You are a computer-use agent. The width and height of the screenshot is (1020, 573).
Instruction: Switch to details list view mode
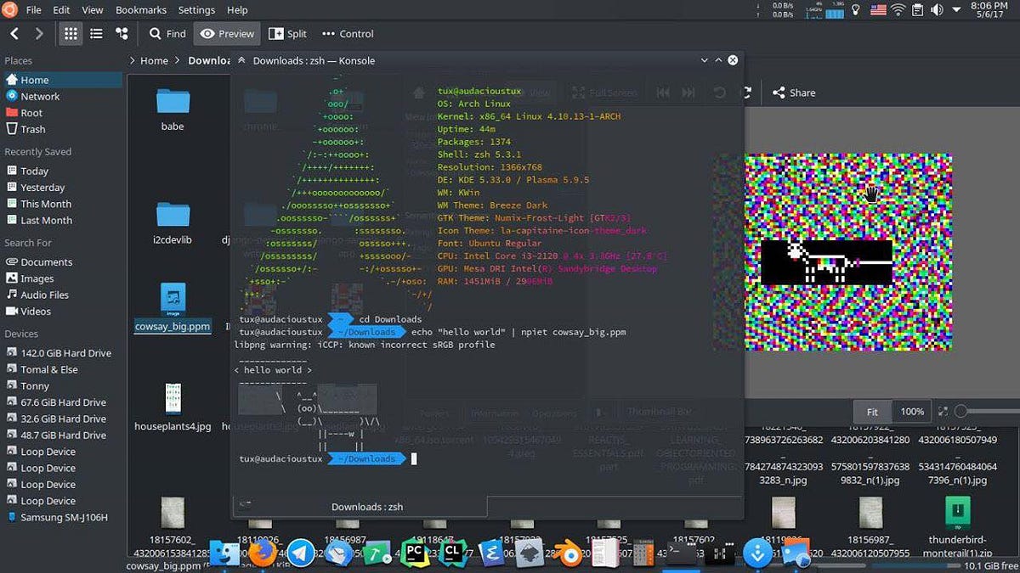point(96,34)
